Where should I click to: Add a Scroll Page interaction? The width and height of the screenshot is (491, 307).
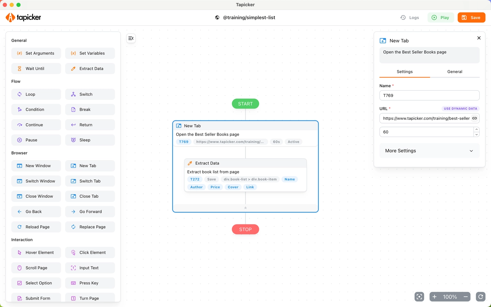coord(36,268)
